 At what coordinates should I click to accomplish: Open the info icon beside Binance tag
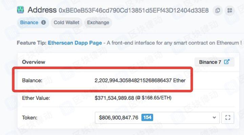pos(43,23)
